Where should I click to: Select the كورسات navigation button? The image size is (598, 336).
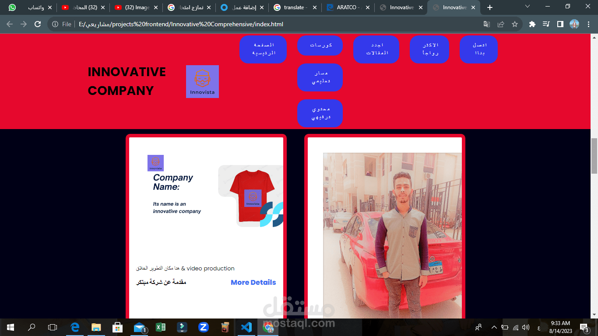coord(320,45)
